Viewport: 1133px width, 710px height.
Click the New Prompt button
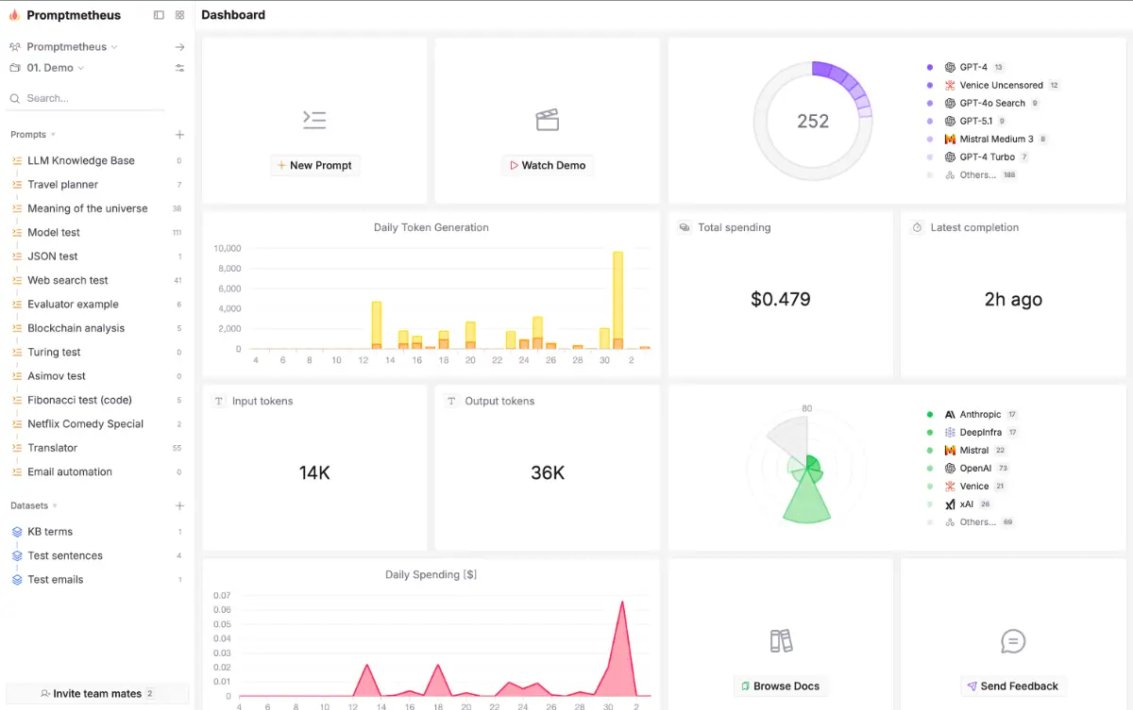(314, 165)
